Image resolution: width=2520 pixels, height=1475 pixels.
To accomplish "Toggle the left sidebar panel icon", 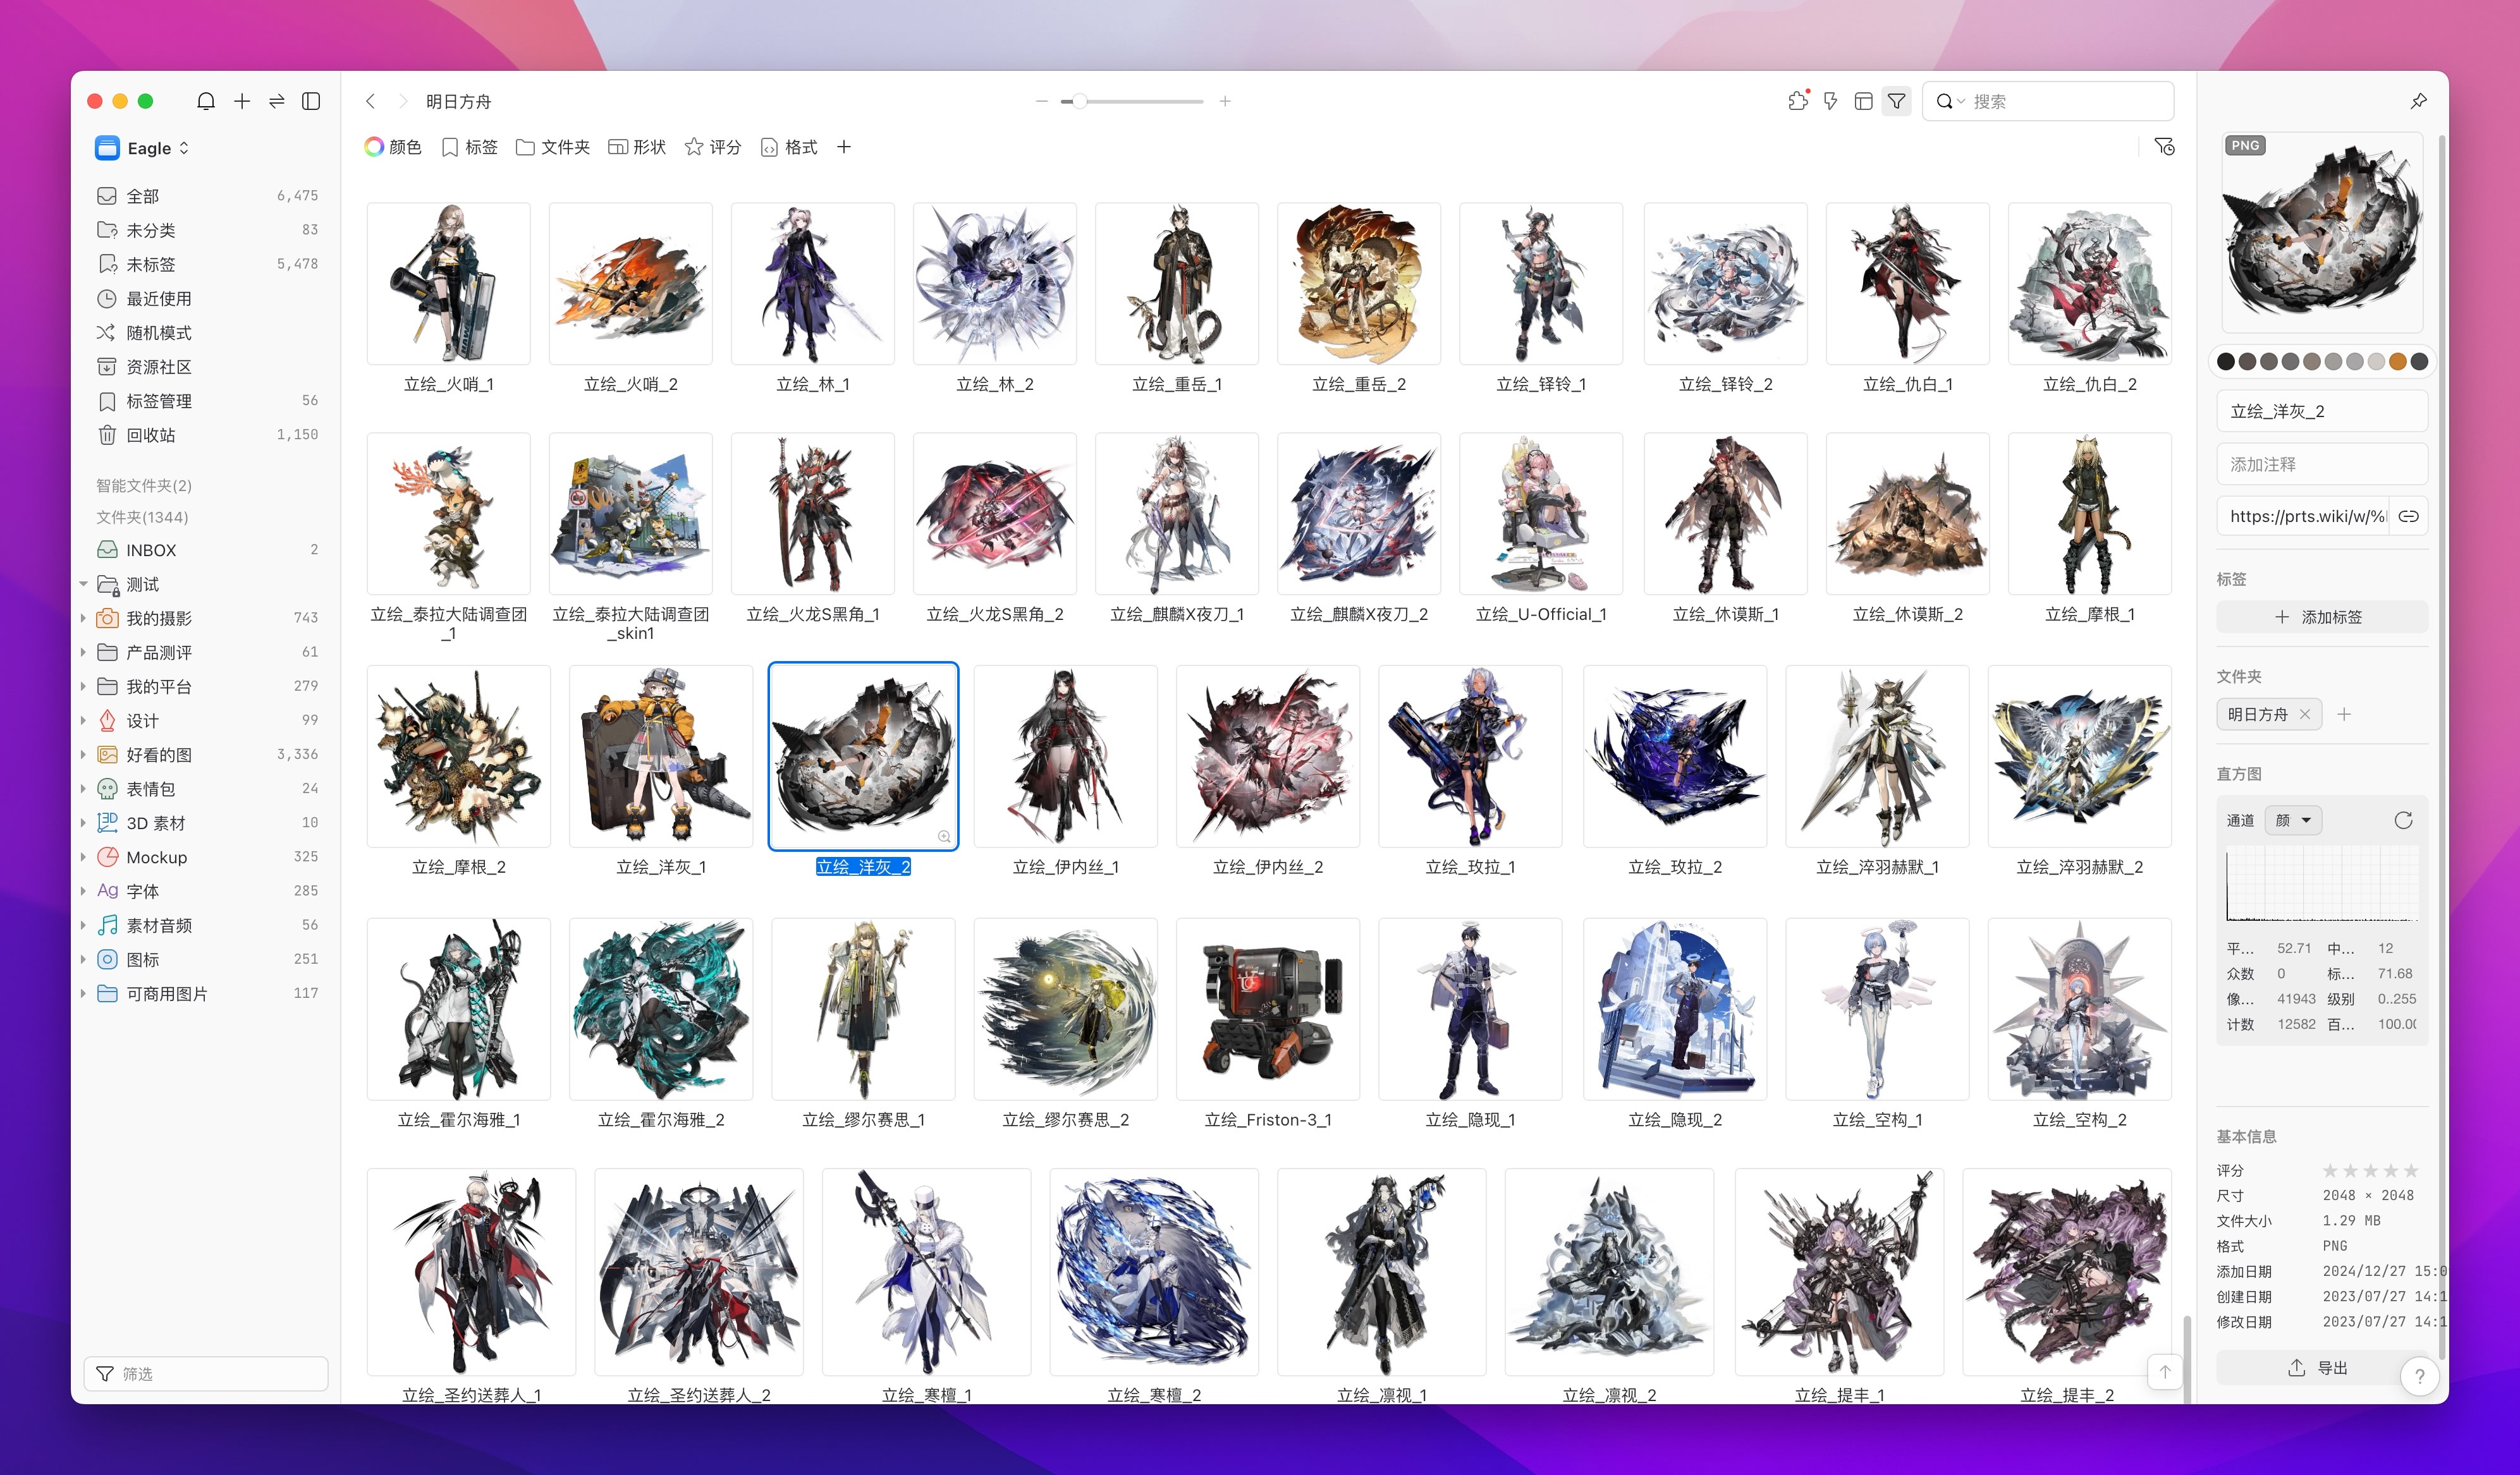I will click(x=311, y=101).
